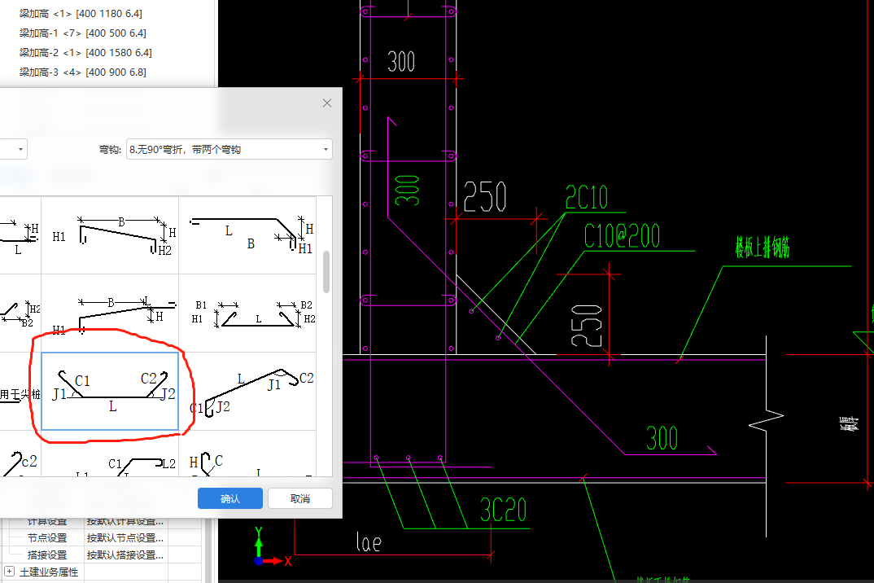The width and height of the screenshot is (874, 583).
Task: Expand the 土建业务属性 group
Action: pos(10,572)
